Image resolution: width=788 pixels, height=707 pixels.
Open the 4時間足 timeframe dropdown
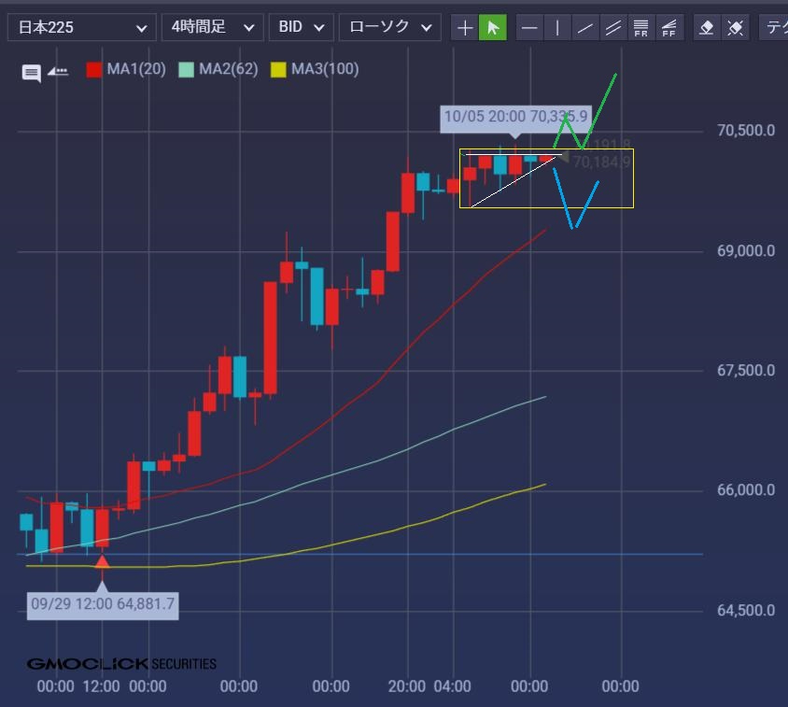(213, 27)
